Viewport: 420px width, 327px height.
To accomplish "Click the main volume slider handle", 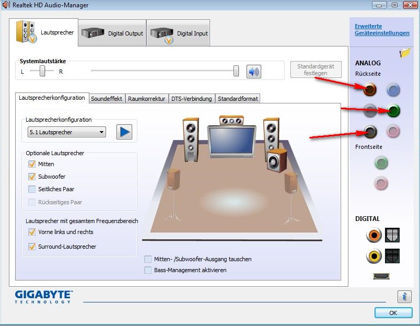I will (x=236, y=71).
